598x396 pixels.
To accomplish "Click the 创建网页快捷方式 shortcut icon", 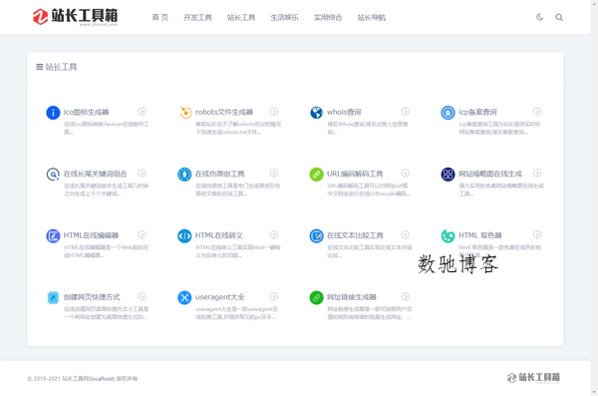I will [53, 297].
